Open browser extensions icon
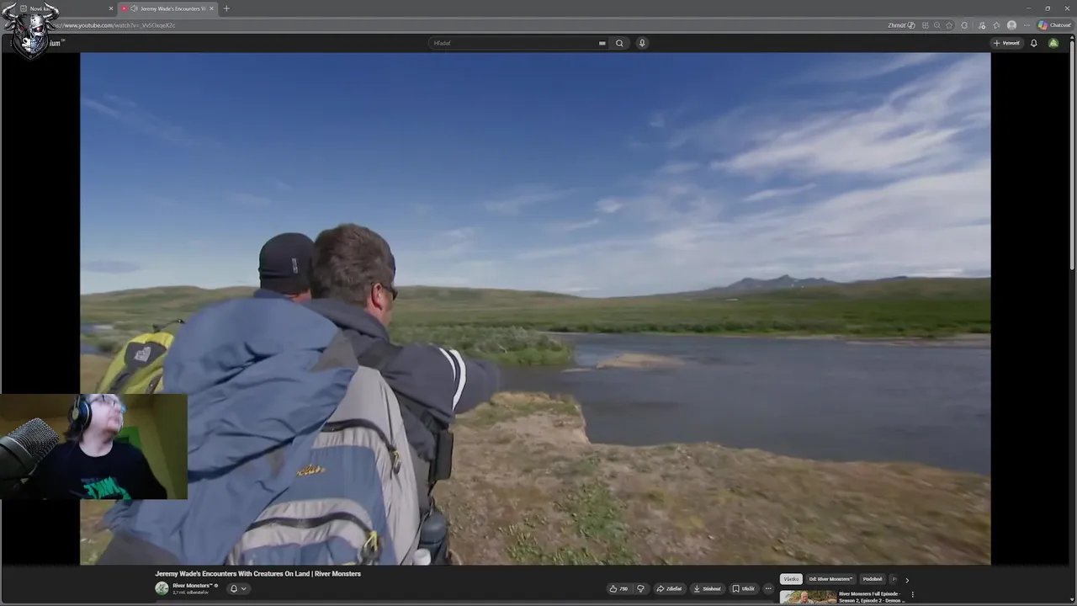 point(964,25)
